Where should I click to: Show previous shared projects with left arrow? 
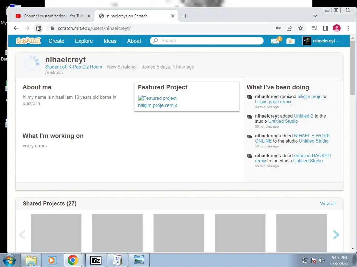[22, 235]
